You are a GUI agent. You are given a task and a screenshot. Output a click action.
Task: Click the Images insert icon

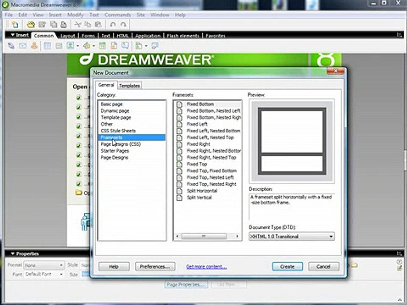[70, 46]
